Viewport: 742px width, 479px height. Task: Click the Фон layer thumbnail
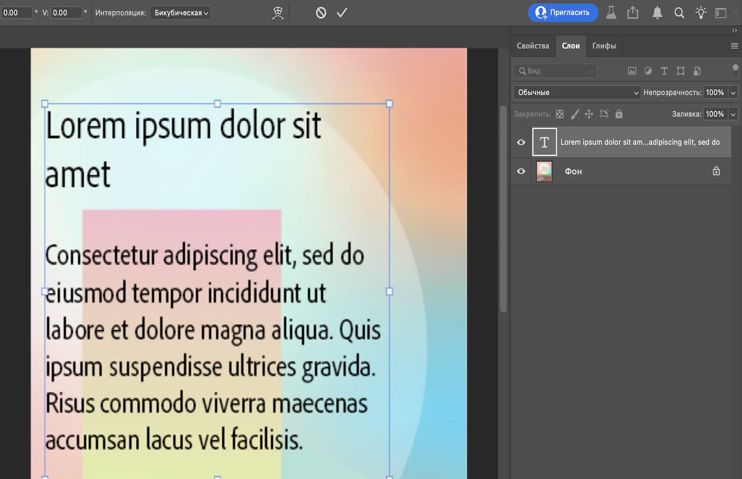pyautogui.click(x=544, y=171)
